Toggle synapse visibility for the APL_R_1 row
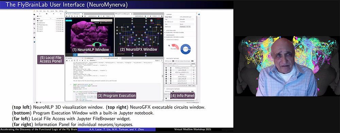The image size is (340, 133). pos(170,74)
